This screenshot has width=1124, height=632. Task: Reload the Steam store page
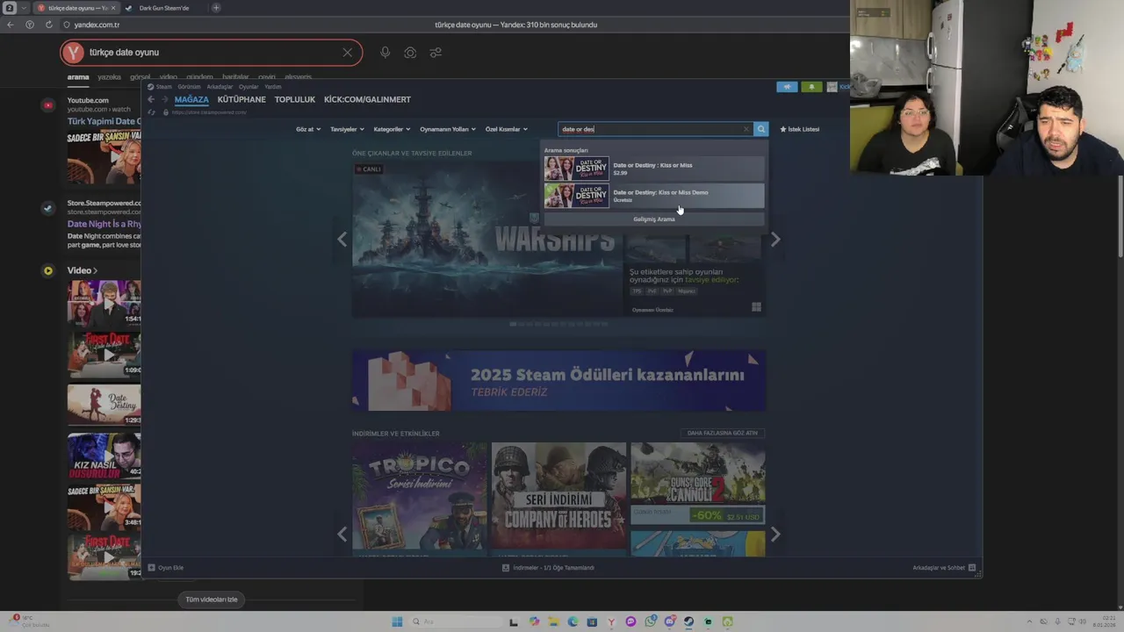tap(151, 112)
